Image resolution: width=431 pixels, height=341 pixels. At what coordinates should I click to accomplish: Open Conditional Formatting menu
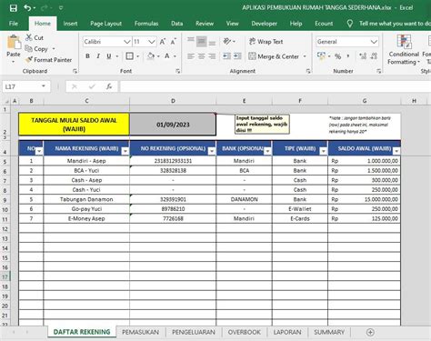click(x=404, y=49)
